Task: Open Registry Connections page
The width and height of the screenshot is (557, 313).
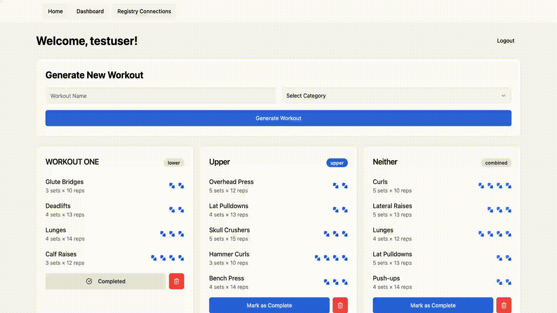Action: click(x=144, y=11)
